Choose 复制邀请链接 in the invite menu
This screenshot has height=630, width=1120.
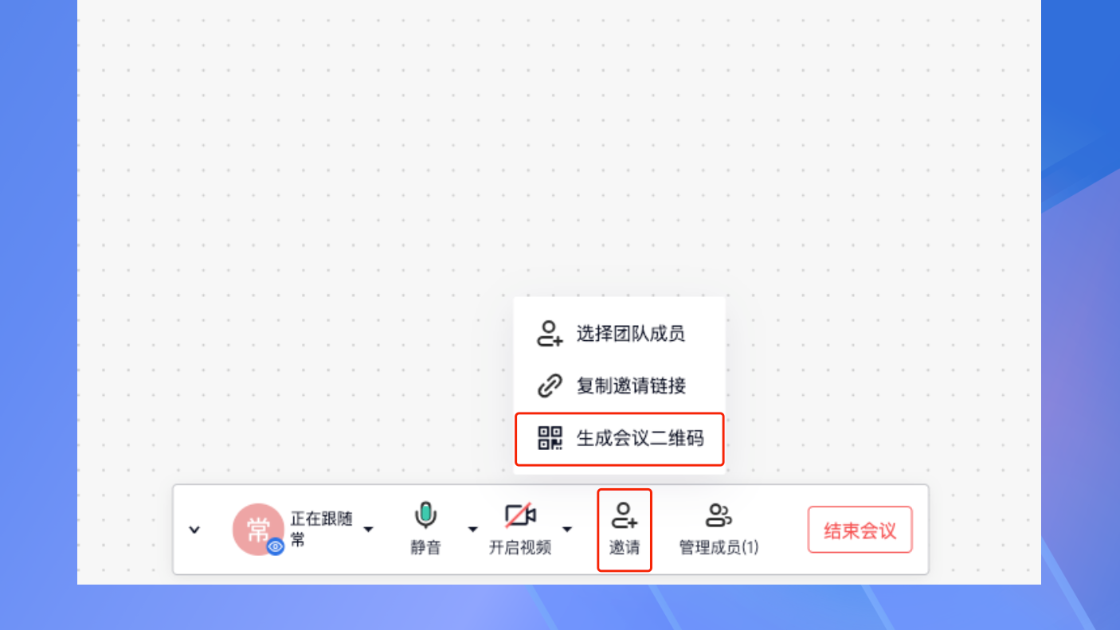[620, 385]
